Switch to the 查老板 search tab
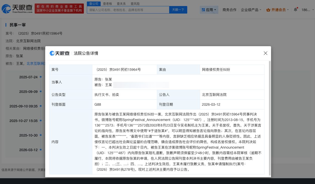Image resolution: width=315 pixels, height=184 pixels. click(x=107, y=4)
